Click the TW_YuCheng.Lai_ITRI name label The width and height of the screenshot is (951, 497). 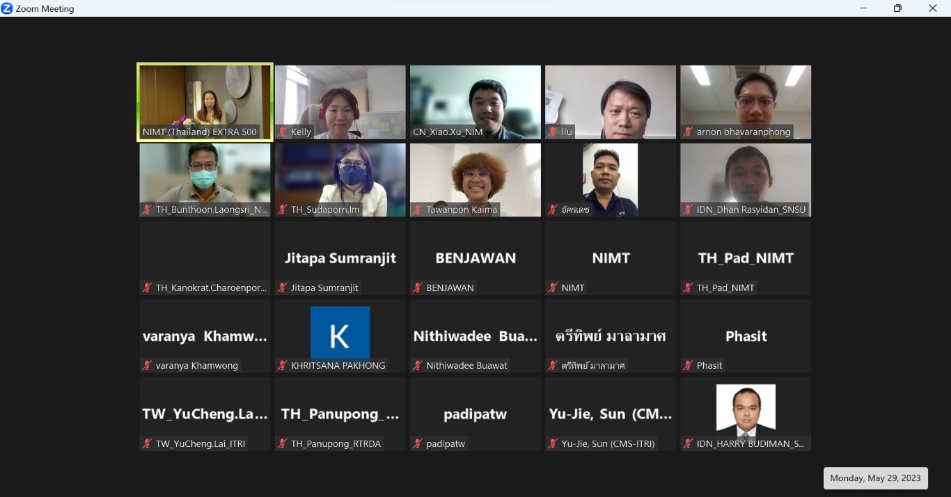(201, 443)
